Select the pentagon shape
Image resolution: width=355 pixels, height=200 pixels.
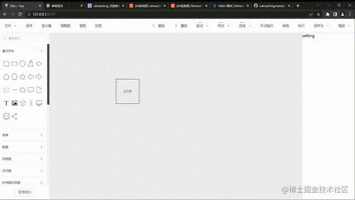(x=6, y=77)
